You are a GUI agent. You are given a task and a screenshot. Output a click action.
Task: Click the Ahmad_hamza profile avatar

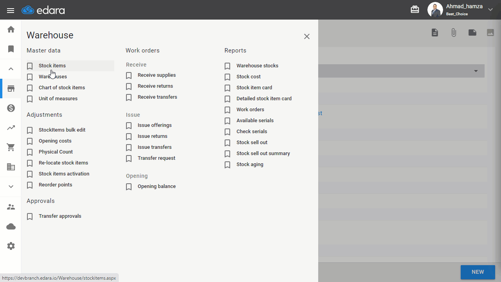[x=435, y=10]
